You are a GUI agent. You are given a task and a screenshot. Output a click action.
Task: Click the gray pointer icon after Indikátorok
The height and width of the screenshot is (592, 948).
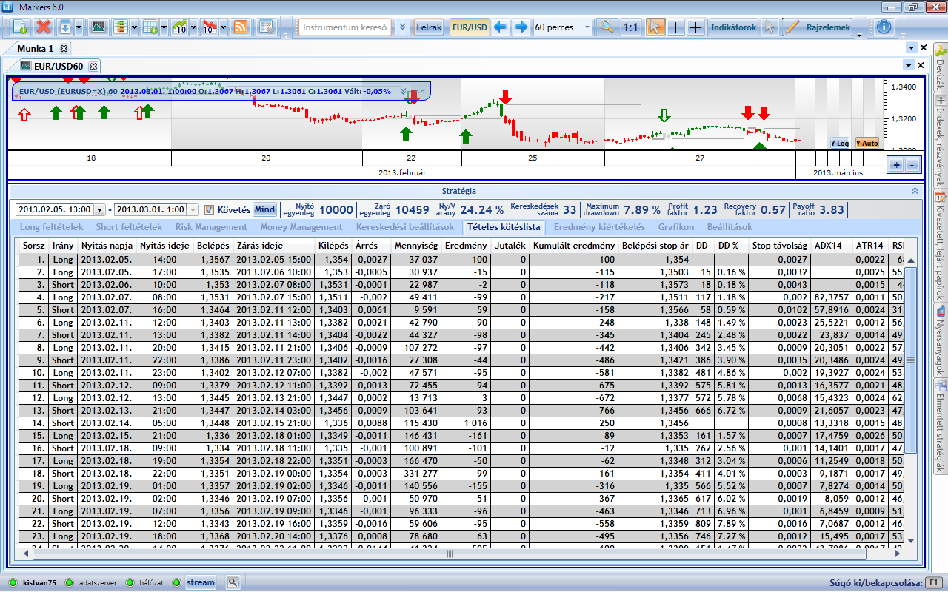click(770, 27)
